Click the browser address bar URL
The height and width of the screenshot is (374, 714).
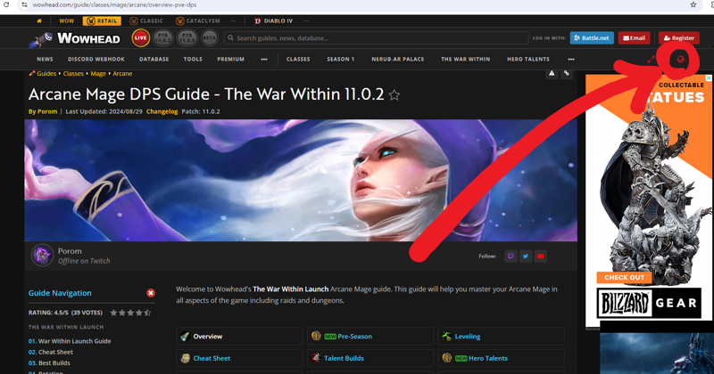pos(114,5)
